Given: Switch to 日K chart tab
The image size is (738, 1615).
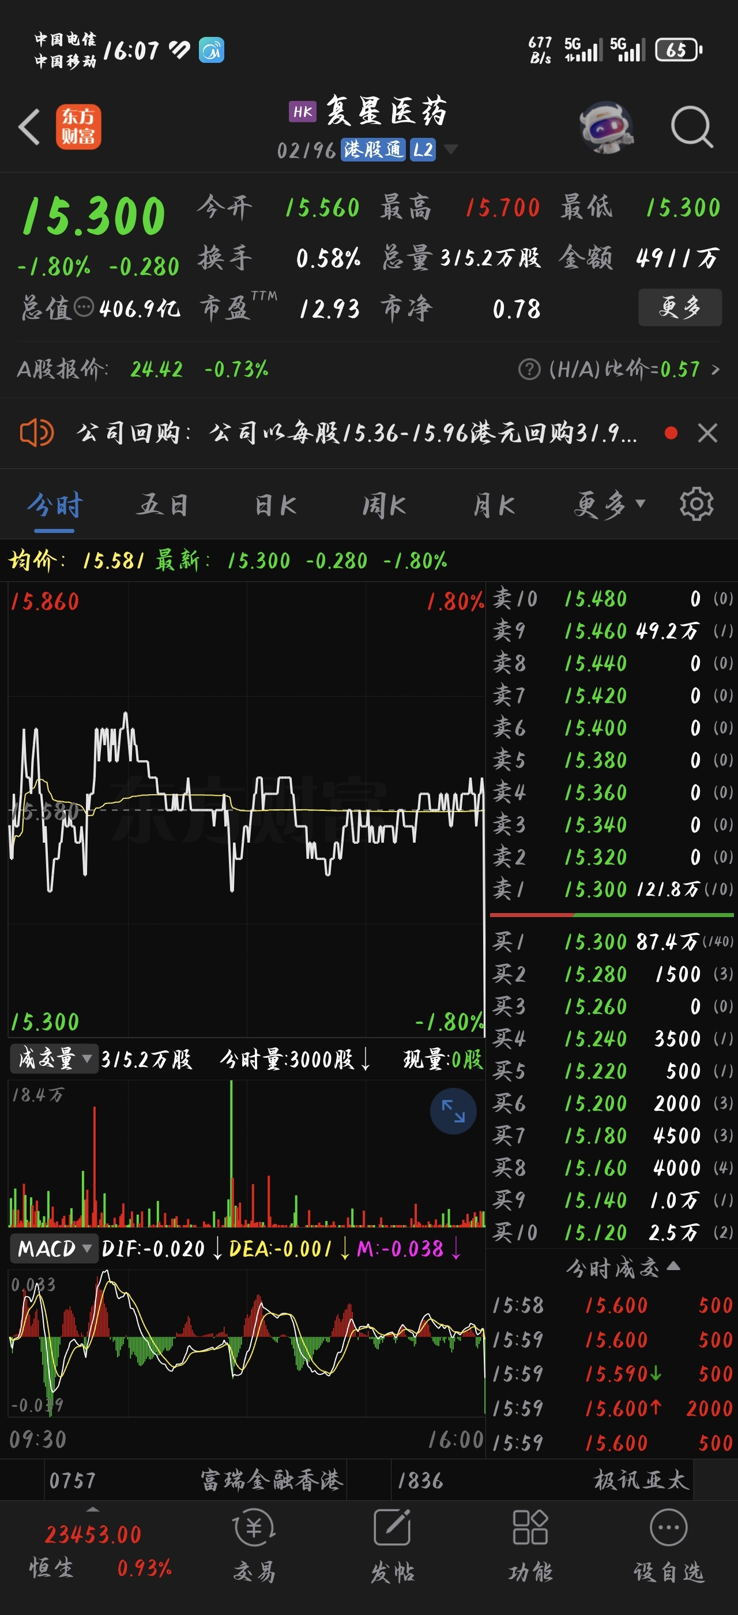Looking at the screenshot, I should (275, 505).
